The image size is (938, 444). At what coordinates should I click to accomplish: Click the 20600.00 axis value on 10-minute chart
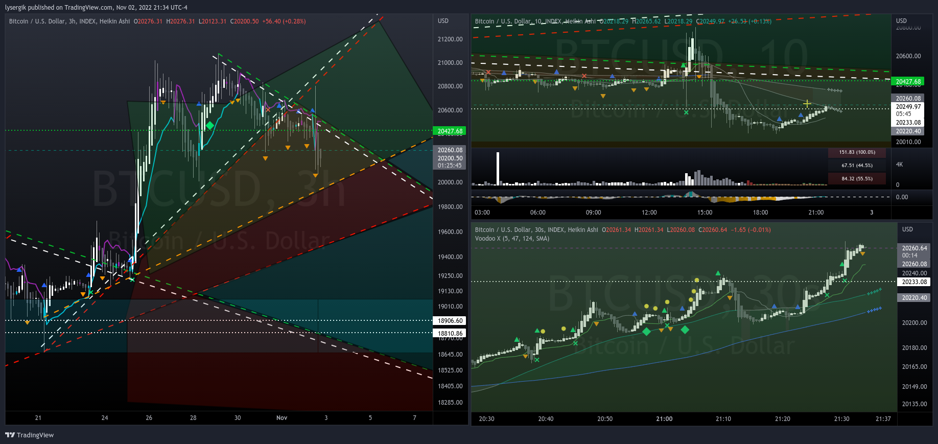coord(908,56)
